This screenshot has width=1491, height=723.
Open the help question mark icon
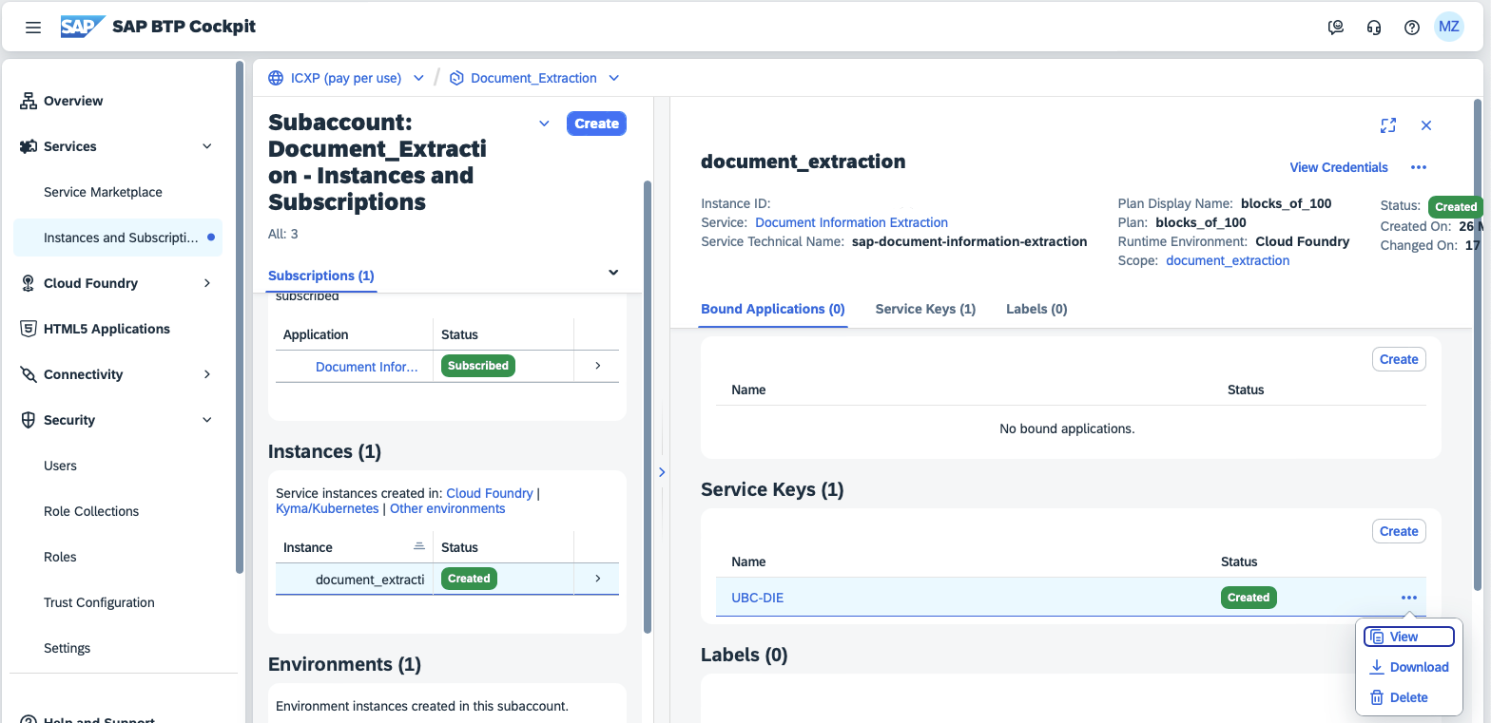coord(1412,28)
